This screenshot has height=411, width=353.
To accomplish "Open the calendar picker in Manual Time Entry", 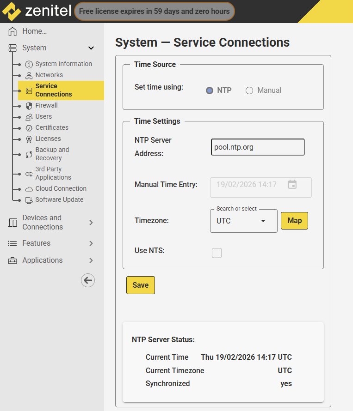I will 292,185.
